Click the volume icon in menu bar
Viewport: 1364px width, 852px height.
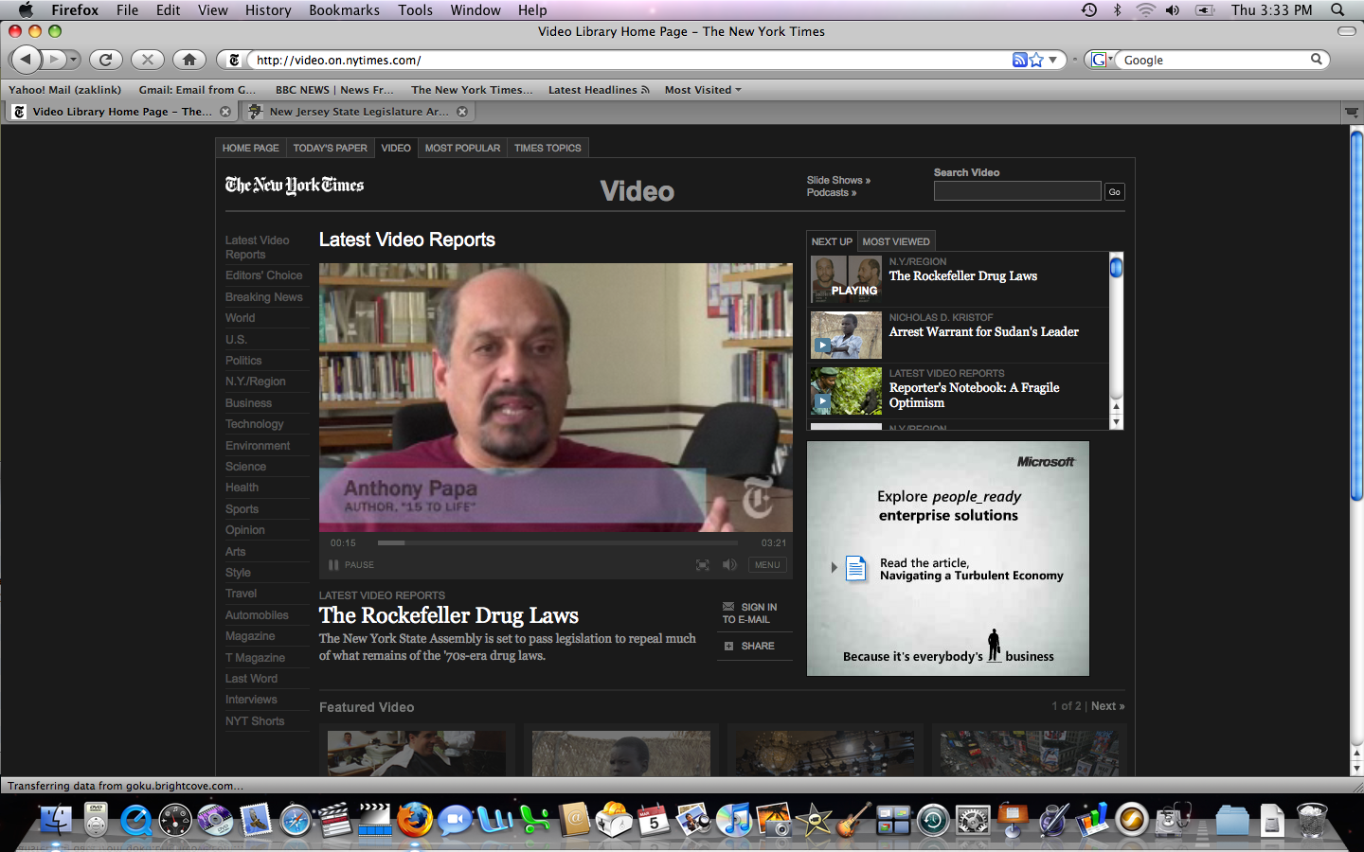point(1173,9)
